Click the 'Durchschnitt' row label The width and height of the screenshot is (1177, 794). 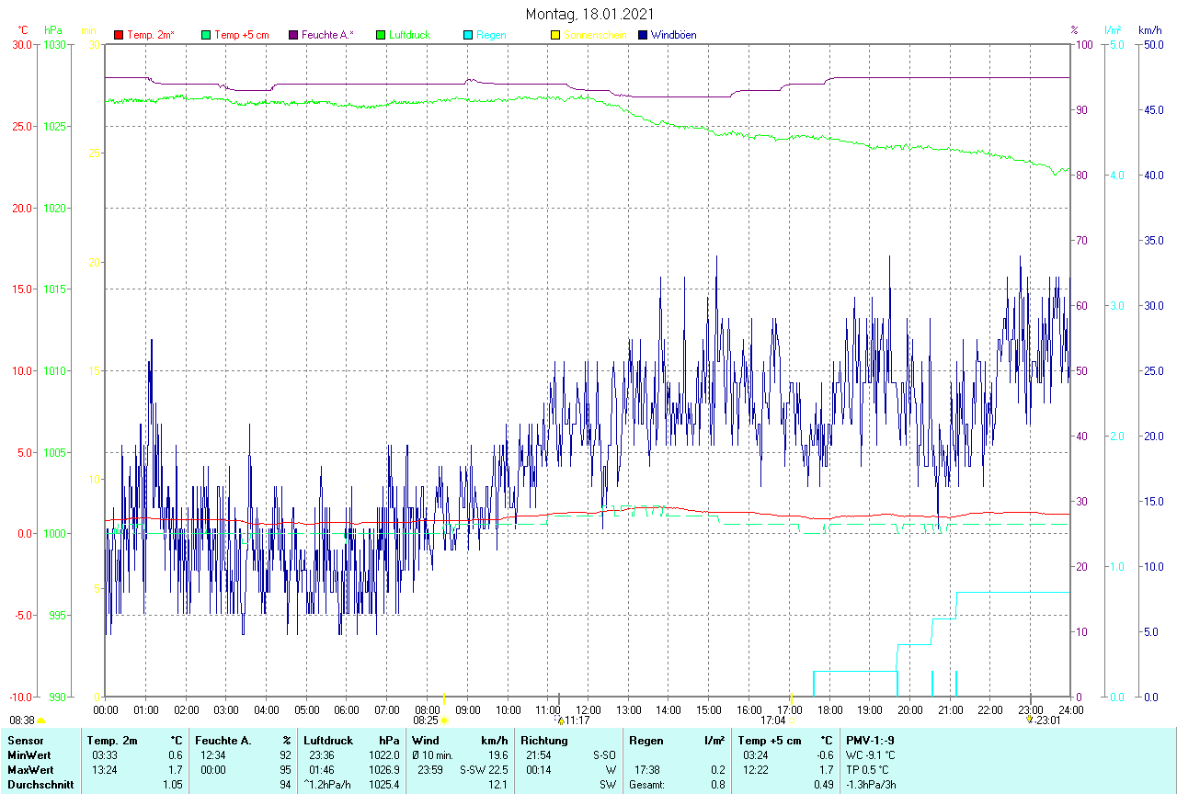(x=40, y=784)
